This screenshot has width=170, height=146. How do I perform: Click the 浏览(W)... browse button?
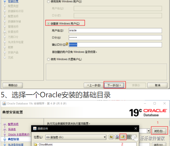point(159,145)
